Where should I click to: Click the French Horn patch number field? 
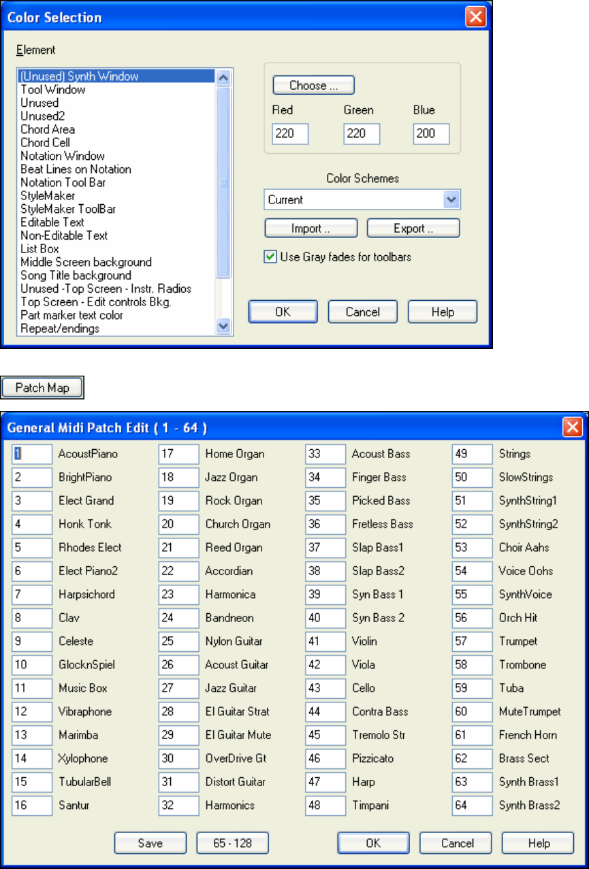tap(473, 735)
